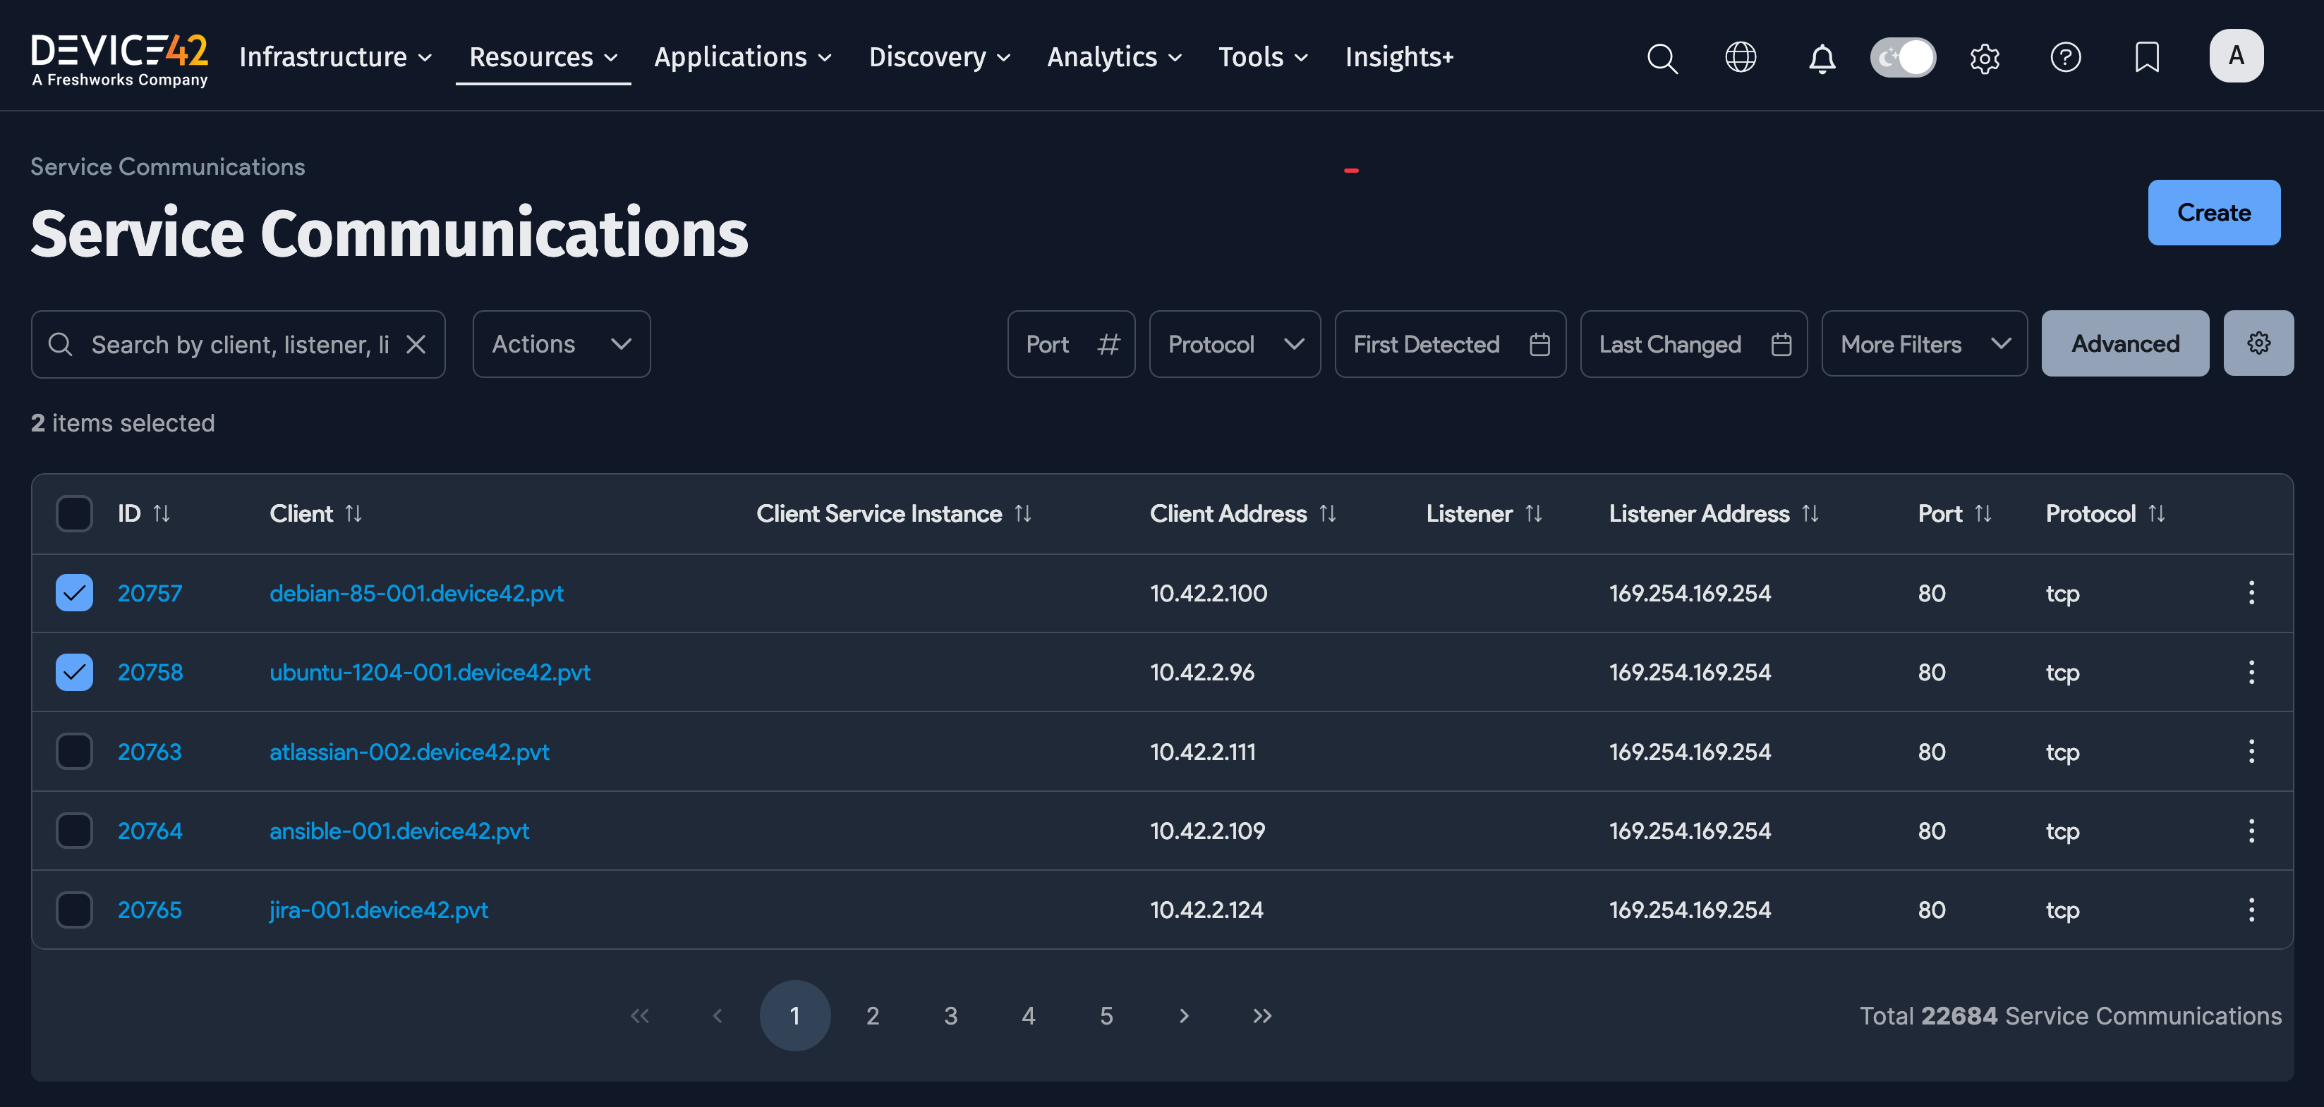Toggle dark mode switch in the header
Image resolution: width=2324 pixels, height=1107 pixels.
tap(1903, 57)
